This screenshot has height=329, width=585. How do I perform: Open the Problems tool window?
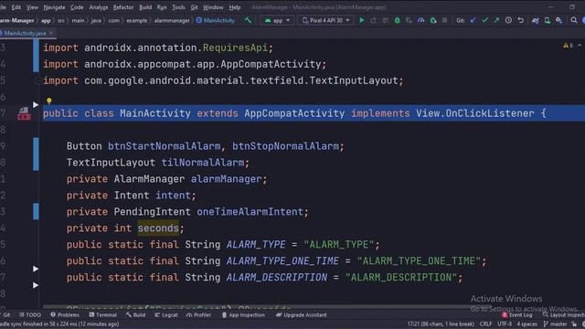[x=65, y=314]
